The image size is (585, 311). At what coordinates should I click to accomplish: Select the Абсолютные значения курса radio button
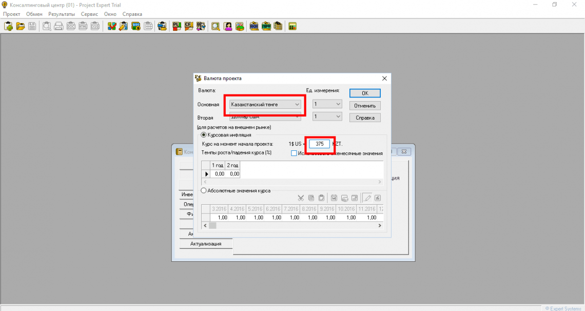204,190
